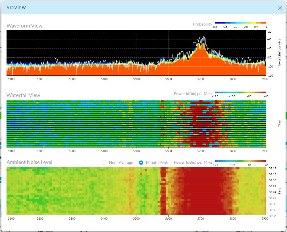The height and width of the screenshot is (232, 287).
Task: Click the 08:30 time label
Action: [x=272, y=204]
